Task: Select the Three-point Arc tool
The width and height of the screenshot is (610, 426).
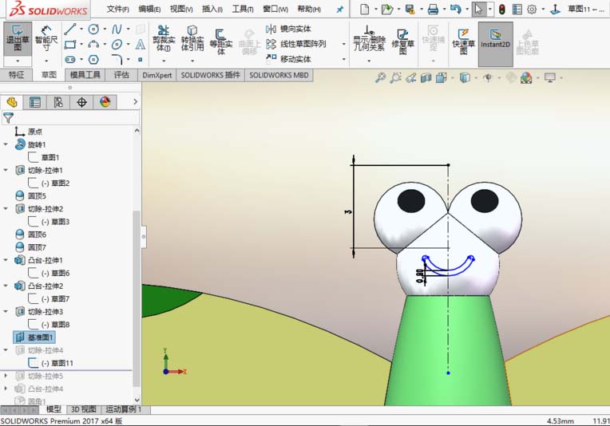Action: click(93, 45)
